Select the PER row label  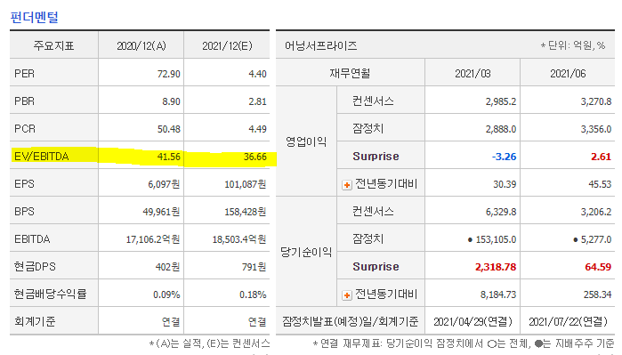(25, 74)
